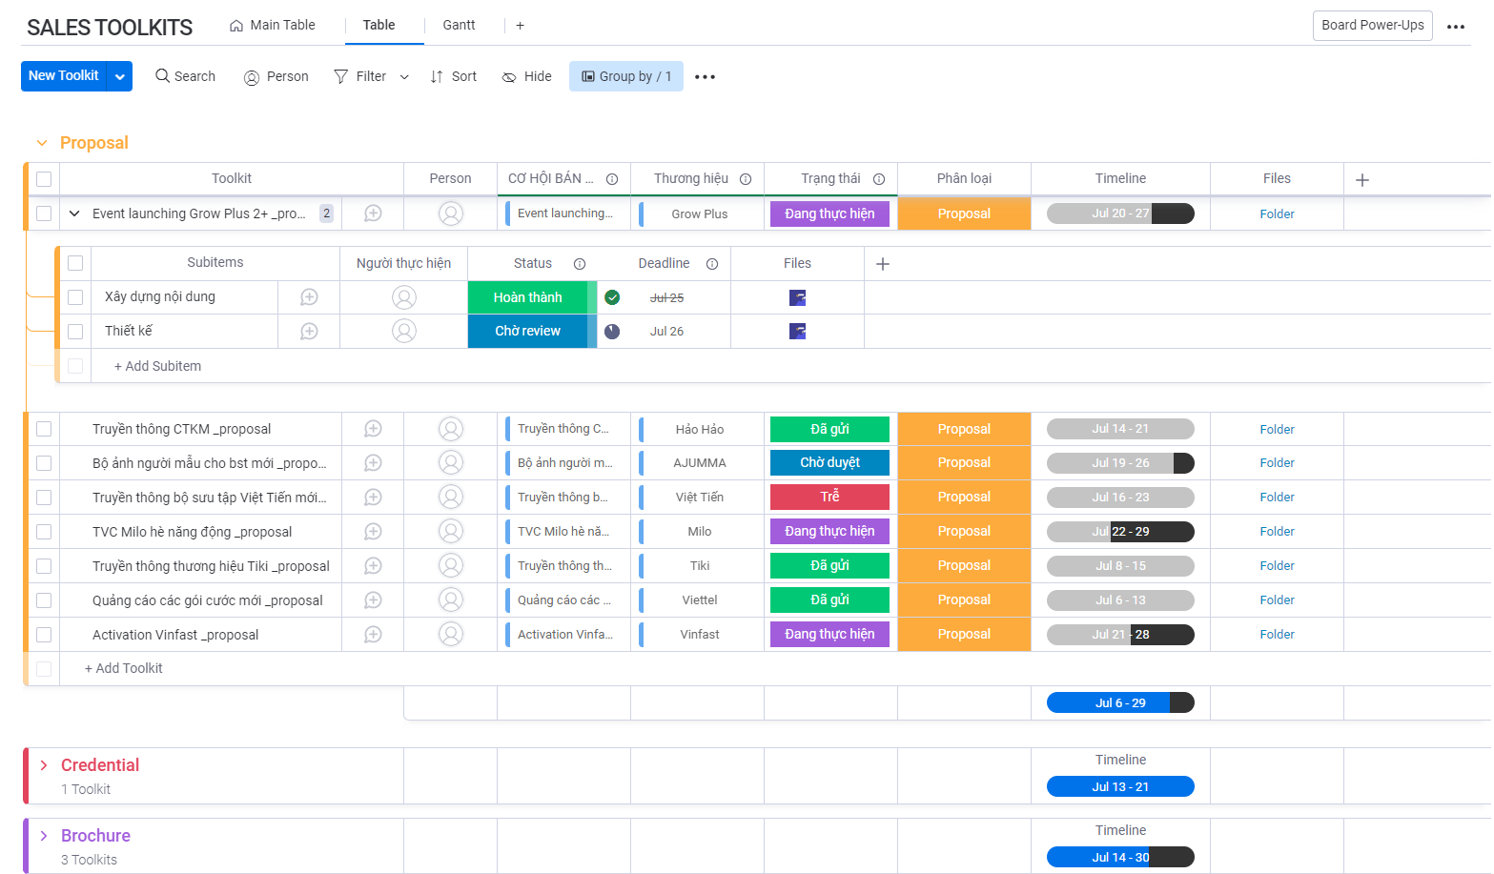This screenshot has height=874, width=1494.
Task: Click the red Trễ status cell
Action: click(829, 498)
